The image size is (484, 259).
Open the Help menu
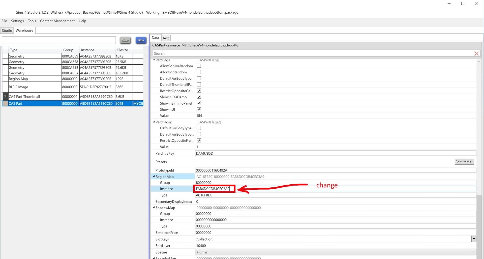tap(82, 21)
